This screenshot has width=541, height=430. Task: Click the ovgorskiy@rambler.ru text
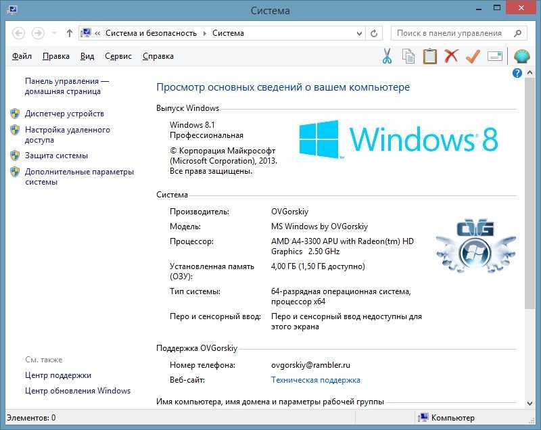coord(310,365)
